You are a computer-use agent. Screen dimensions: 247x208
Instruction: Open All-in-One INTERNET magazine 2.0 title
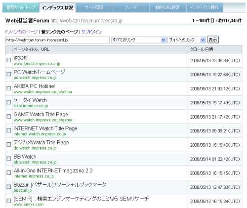click(x=53, y=170)
